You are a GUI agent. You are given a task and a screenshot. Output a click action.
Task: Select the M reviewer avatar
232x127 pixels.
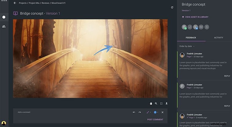(201, 27)
